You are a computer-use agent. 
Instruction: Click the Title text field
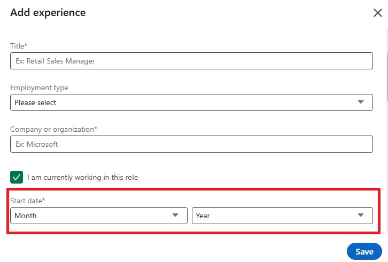(191, 61)
